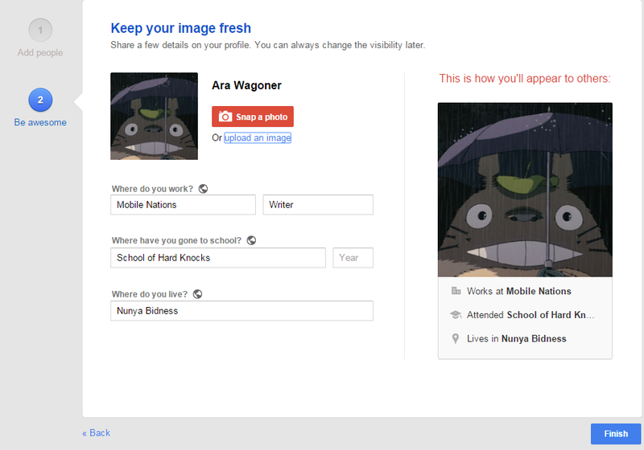Click the school visibility globe icon

point(251,240)
